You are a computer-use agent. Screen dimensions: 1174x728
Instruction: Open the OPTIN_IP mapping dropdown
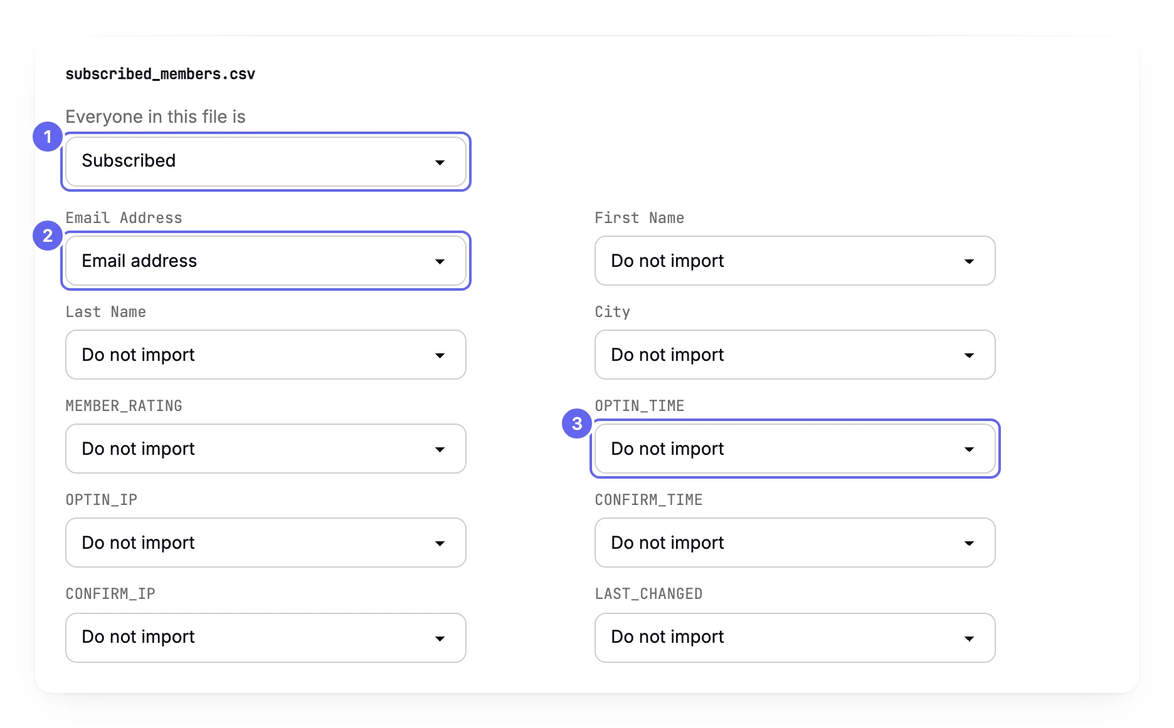pyautogui.click(x=266, y=543)
